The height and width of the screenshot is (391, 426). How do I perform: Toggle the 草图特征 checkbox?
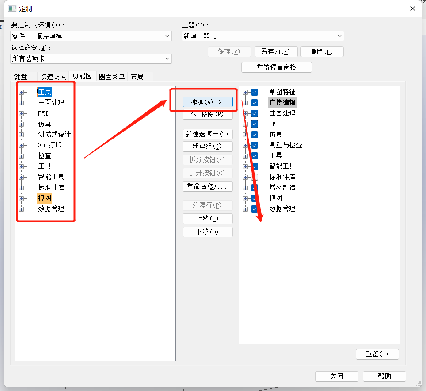(x=255, y=92)
